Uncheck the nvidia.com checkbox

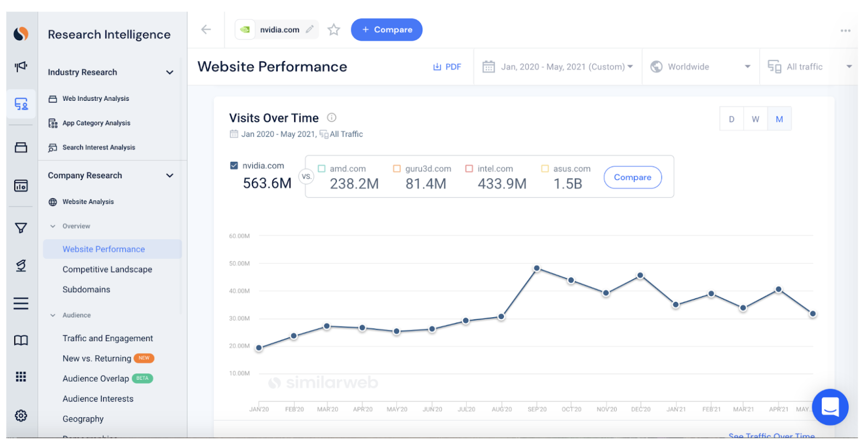tap(234, 166)
